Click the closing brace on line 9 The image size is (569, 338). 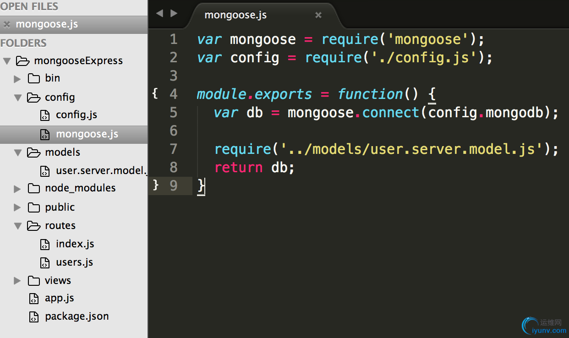[x=201, y=186]
